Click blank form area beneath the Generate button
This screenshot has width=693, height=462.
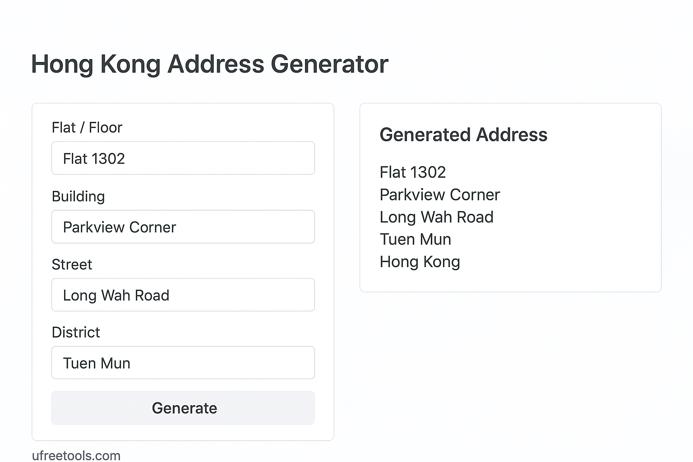(183, 432)
